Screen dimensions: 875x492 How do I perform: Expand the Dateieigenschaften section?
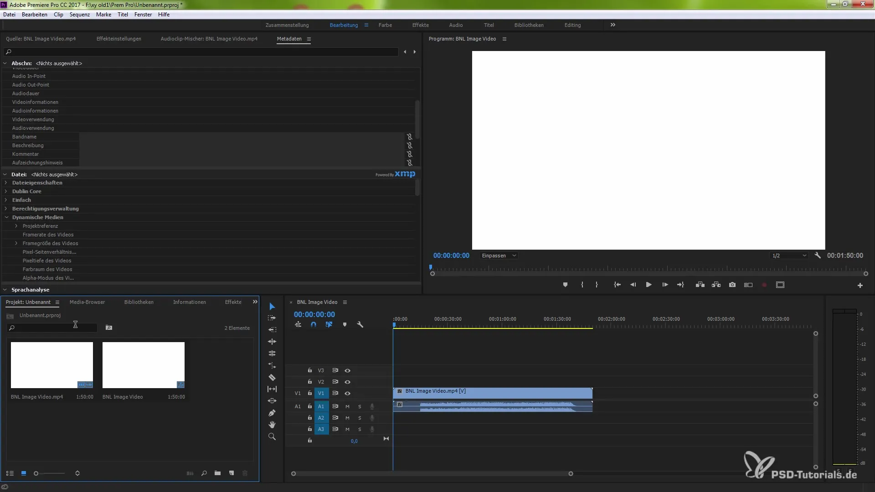[6, 183]
